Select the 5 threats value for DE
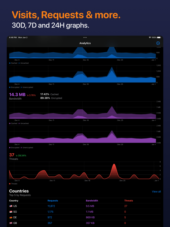This screenshot has height=227, width=170. point(125,217)
